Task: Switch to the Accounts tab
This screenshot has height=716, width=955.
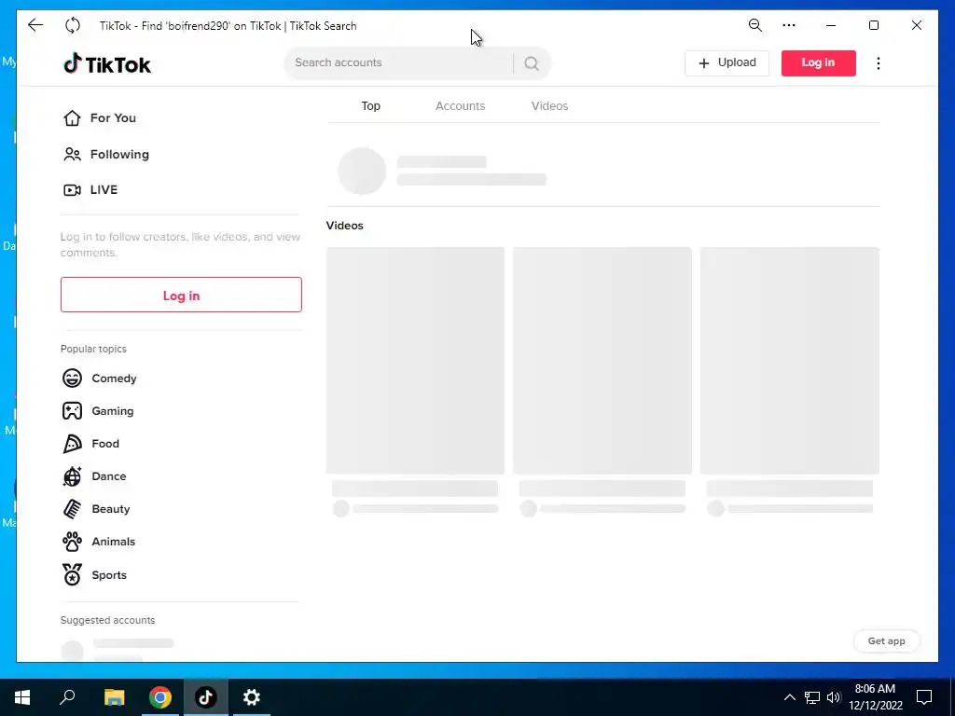Action: click(461, 106)
